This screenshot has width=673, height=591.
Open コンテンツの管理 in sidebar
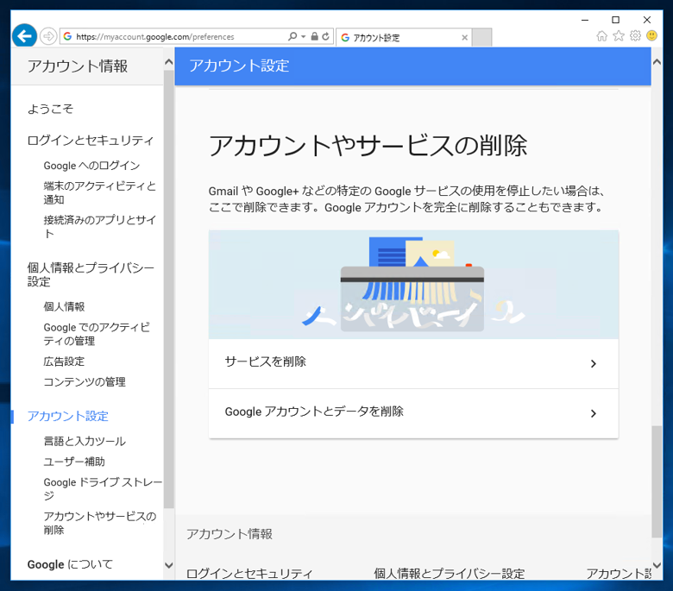point(85,382)
